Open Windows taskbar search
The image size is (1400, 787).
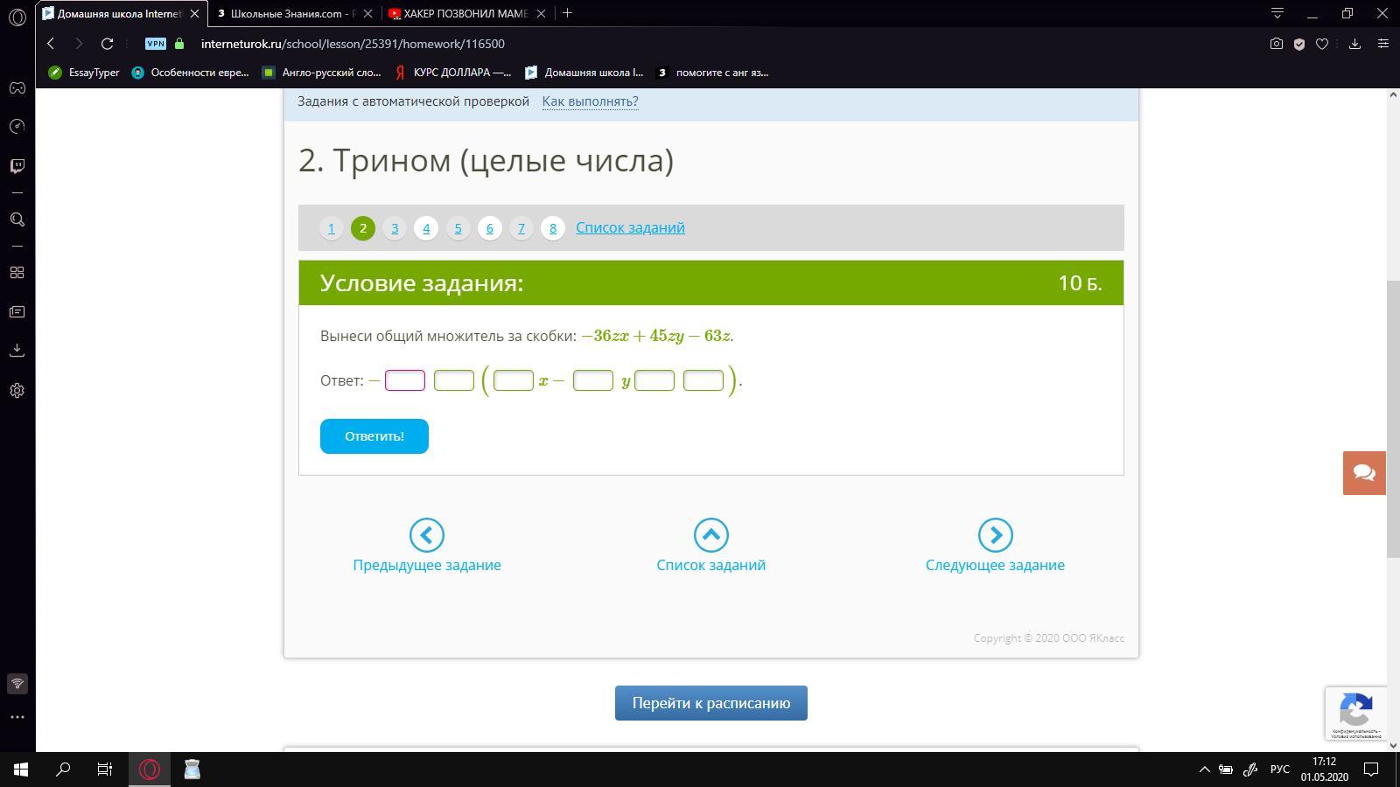click(63, 770)
